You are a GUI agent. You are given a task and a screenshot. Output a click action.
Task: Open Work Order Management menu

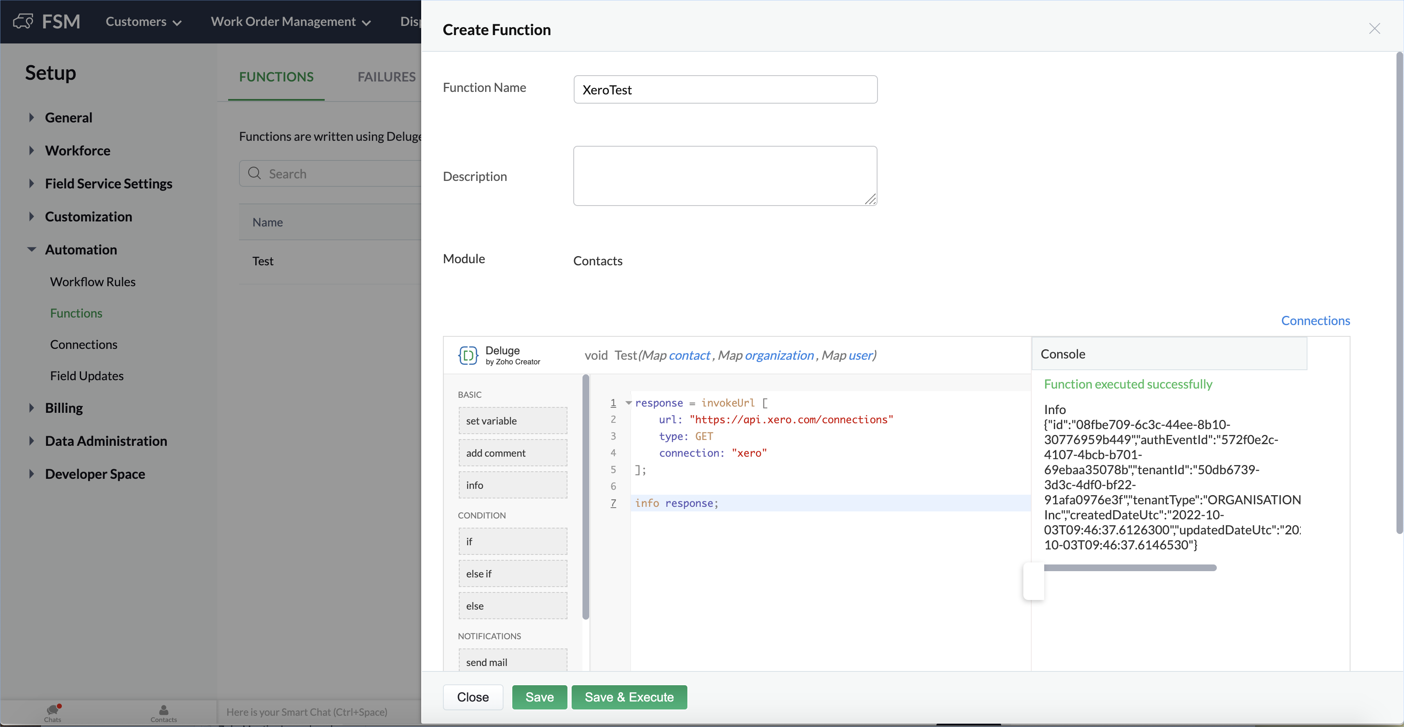coord(291,22)
